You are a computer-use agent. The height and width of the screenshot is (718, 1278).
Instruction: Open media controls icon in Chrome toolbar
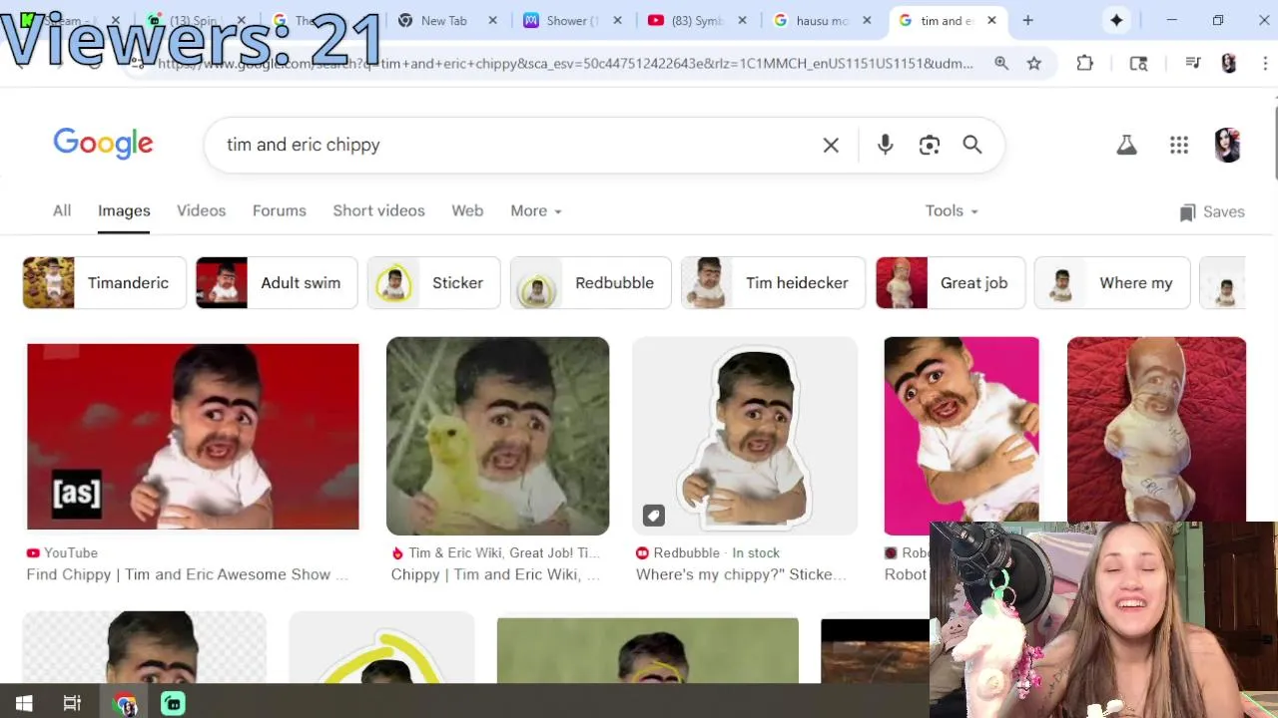[1193, 63]
